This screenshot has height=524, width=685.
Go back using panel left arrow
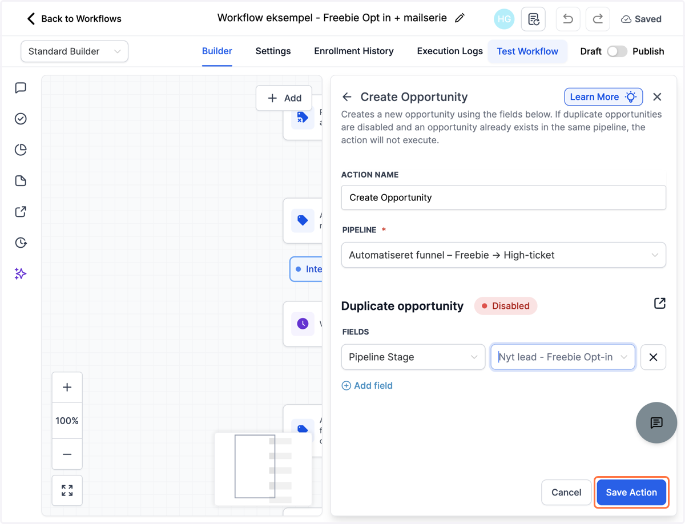347,96
